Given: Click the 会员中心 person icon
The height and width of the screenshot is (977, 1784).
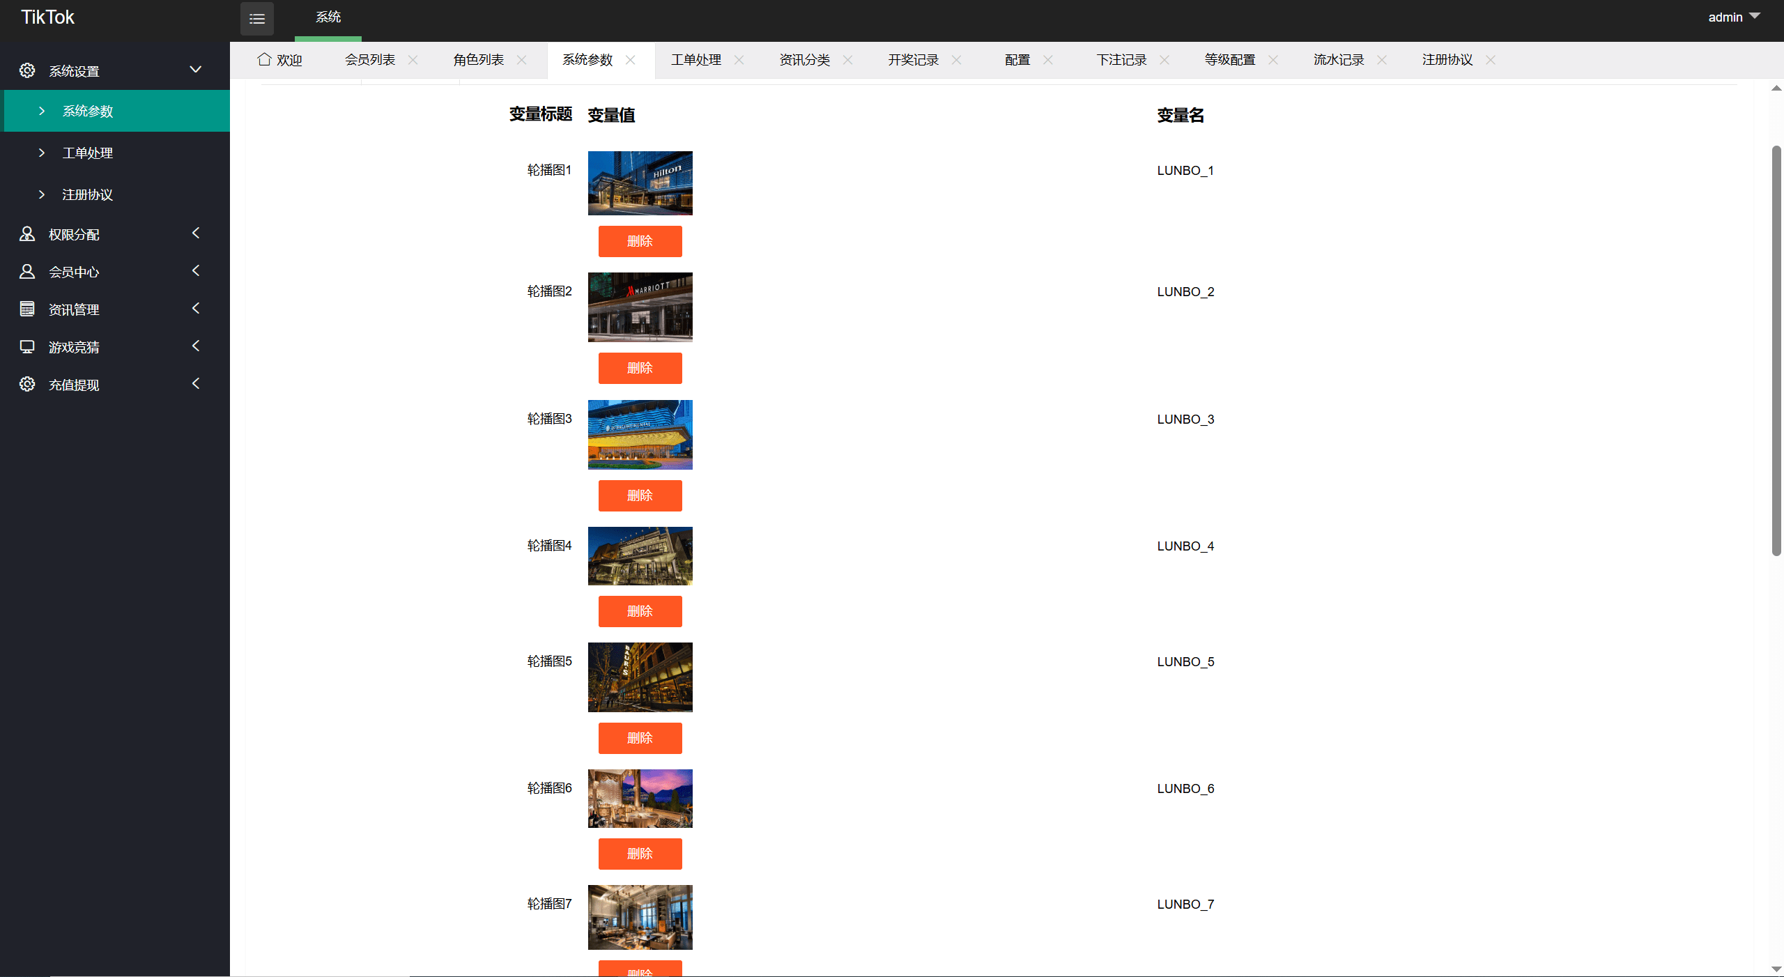Looking at the screenshot, I should [27, 272].
